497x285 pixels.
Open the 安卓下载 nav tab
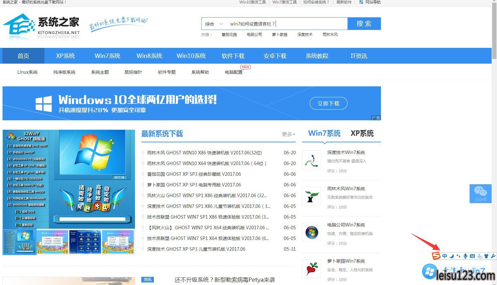tap(275, 56)
